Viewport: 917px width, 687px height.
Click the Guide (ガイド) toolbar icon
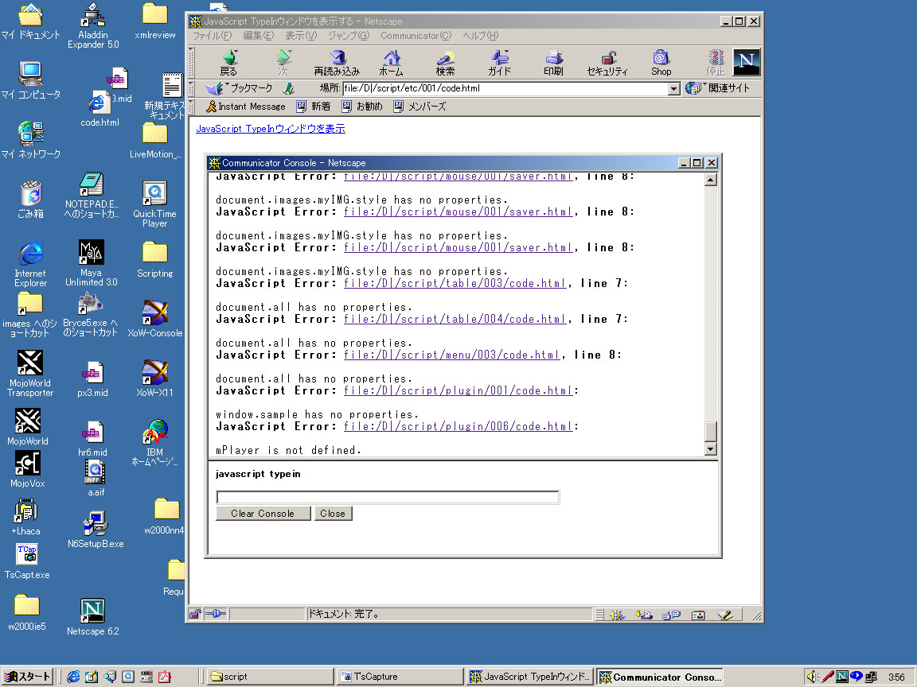(499, 63)
